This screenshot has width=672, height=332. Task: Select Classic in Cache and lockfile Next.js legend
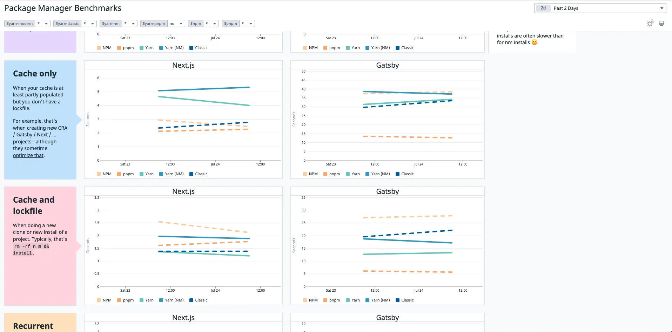coord(199,300)
